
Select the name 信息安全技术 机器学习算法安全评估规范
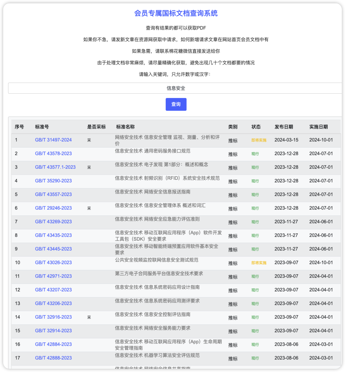(157, 355)
